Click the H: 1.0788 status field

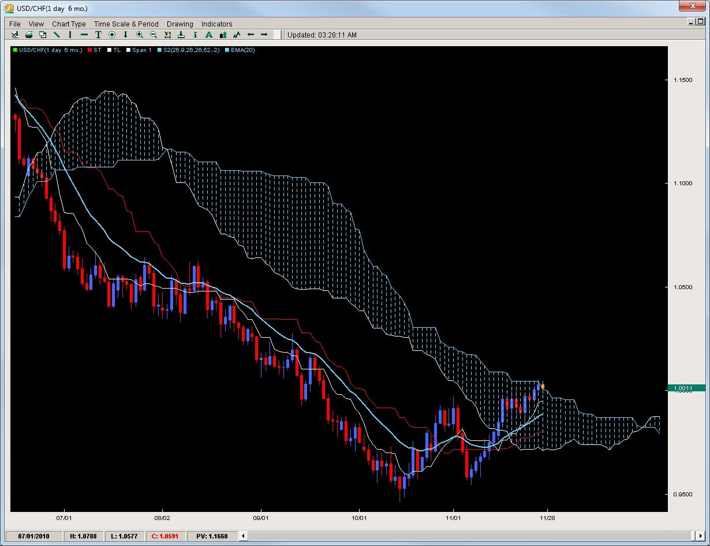point(83,536)
